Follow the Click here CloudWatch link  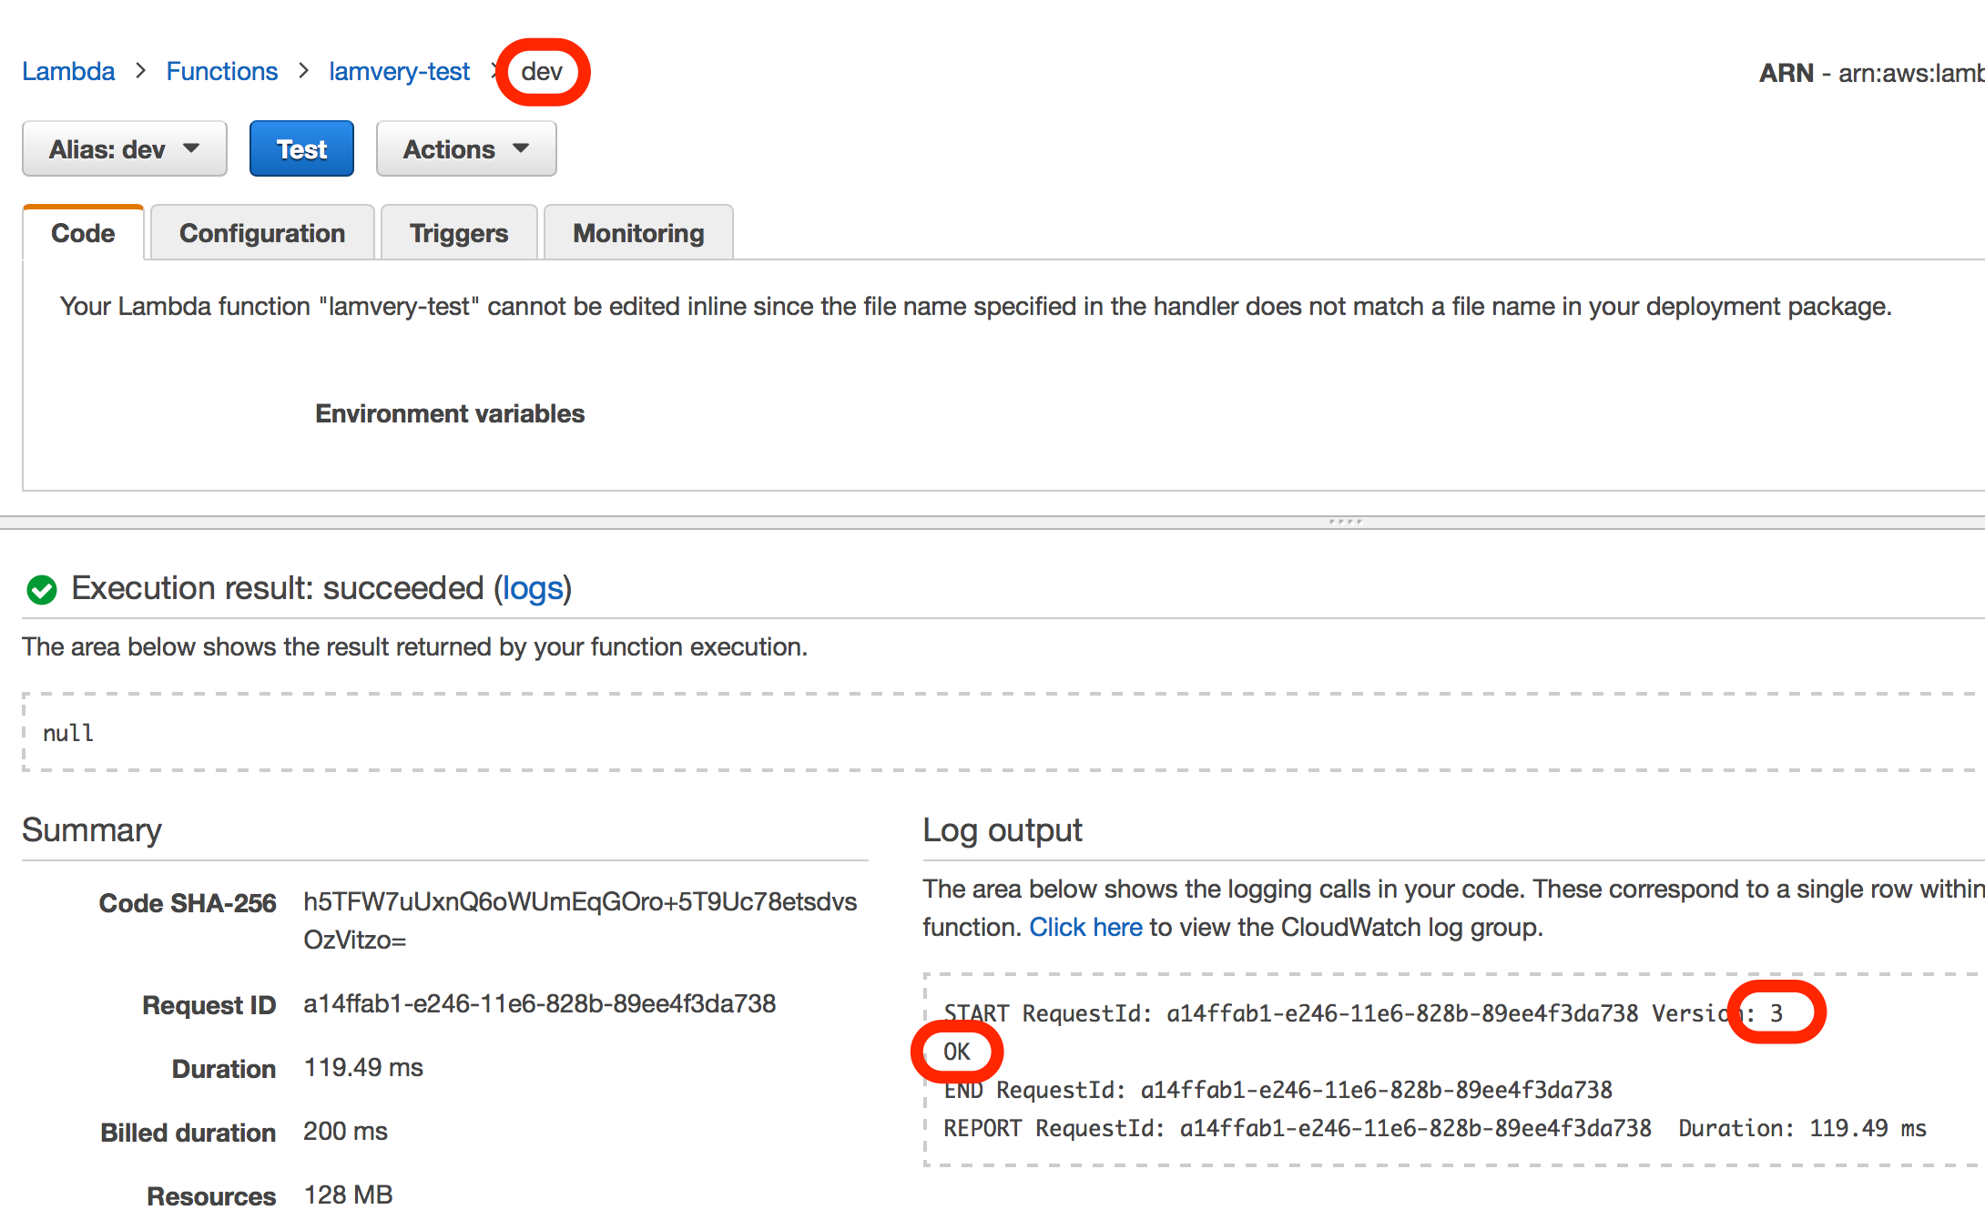(1085, 927)
